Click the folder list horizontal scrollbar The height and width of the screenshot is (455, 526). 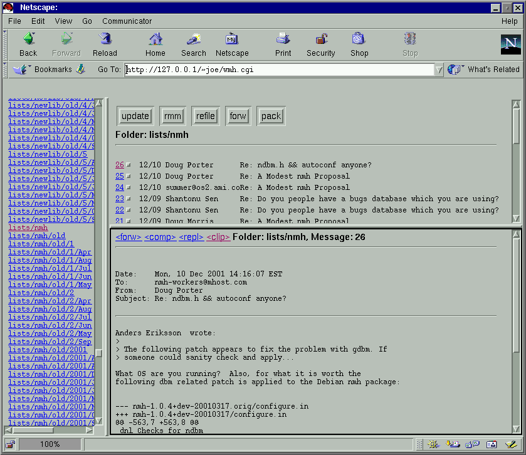[x=50, y=430]
